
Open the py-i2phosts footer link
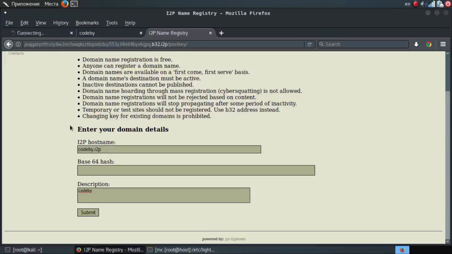(x=235, y=239)
